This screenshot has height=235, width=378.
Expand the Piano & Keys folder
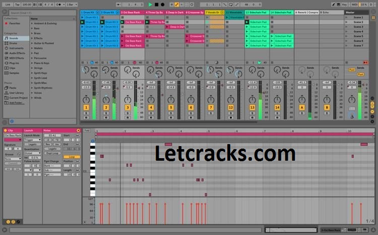(32, 63)
